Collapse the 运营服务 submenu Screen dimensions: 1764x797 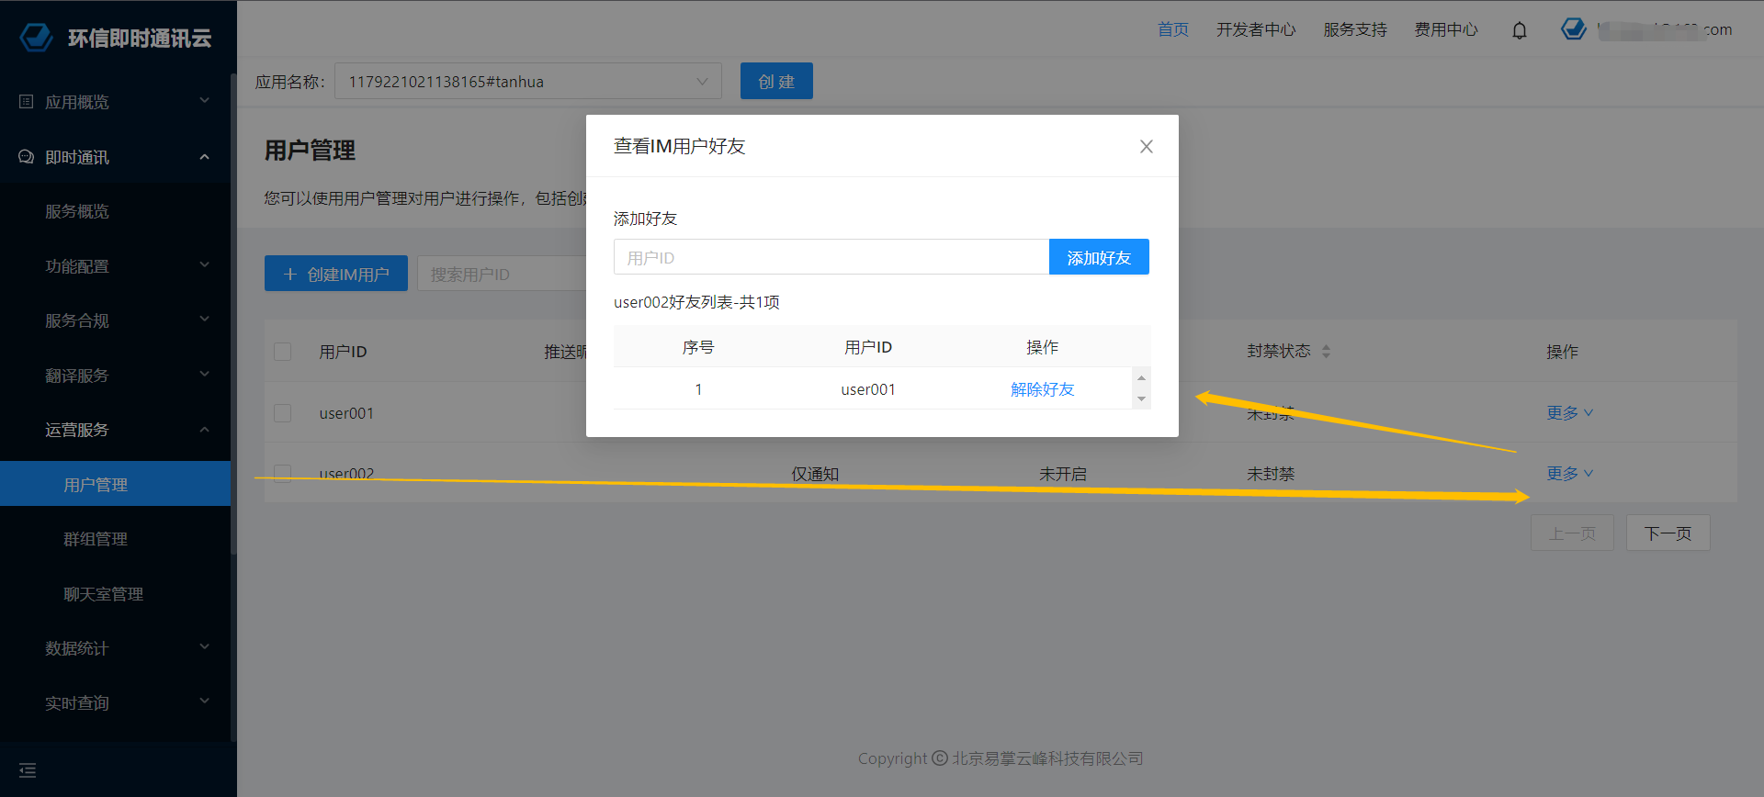(205, 430)
